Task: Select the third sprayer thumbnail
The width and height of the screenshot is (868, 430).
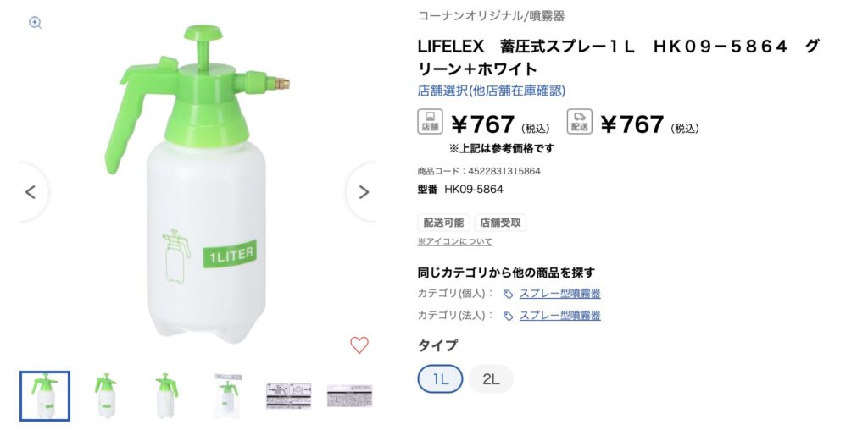Action: (x=167, y=396)
